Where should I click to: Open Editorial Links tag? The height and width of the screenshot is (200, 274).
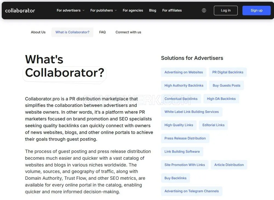pos(213,125)
